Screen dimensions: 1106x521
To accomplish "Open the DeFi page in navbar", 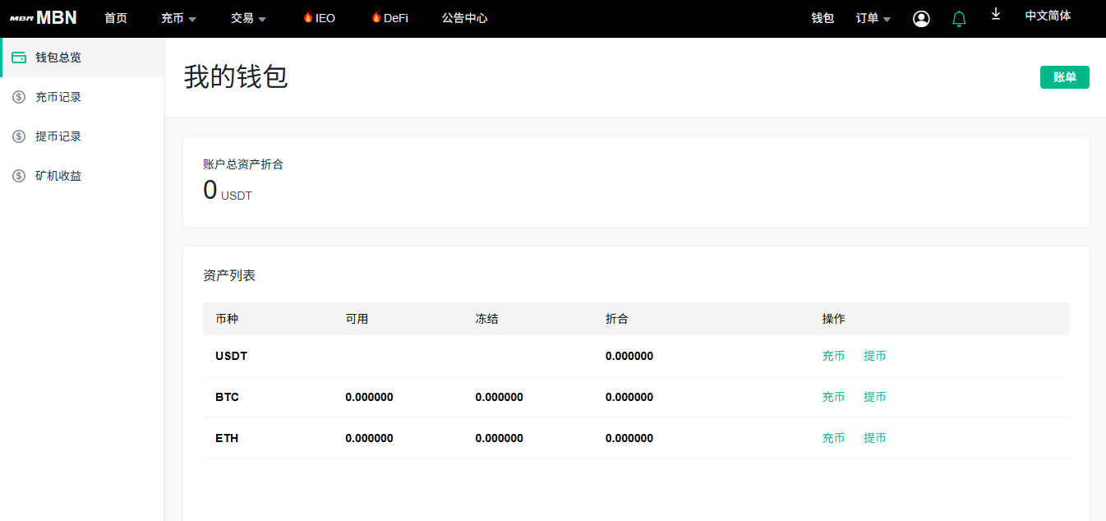I will 389,18.
